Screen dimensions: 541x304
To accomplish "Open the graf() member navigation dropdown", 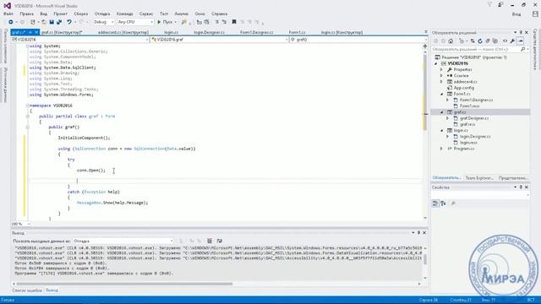I will coord(358,40).
